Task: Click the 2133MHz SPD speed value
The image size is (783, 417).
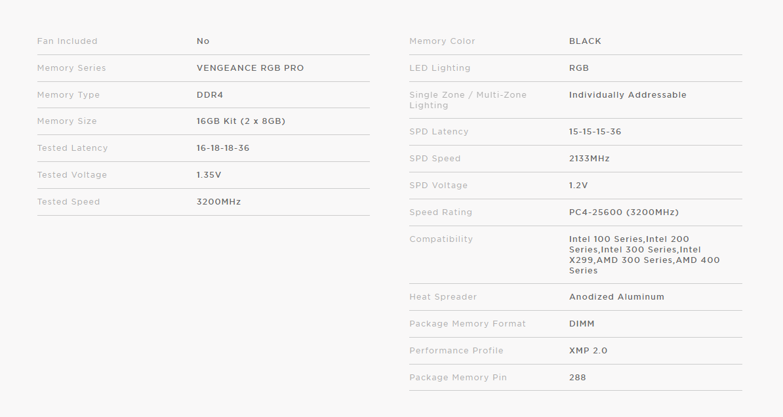Action: [590, 159]
